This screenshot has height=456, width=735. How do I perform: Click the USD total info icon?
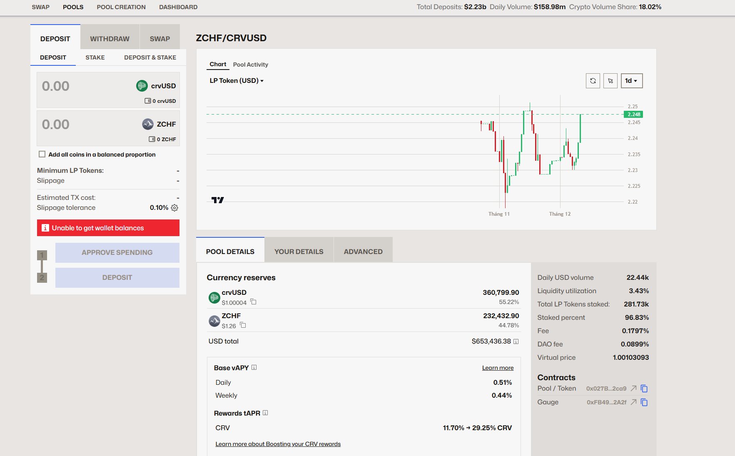pyautogui.click(x=516, y=341)
